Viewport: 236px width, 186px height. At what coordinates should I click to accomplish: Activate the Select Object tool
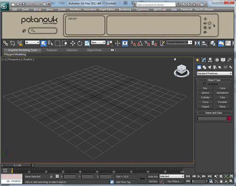coord(44,43)
